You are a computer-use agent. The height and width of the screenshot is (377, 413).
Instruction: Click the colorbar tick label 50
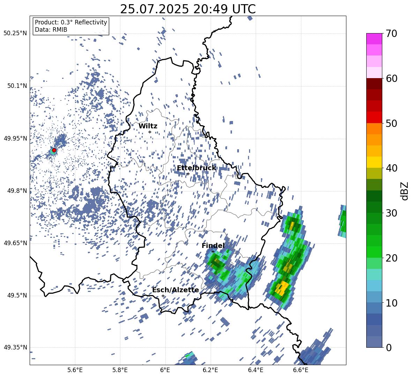coord(391,123)
